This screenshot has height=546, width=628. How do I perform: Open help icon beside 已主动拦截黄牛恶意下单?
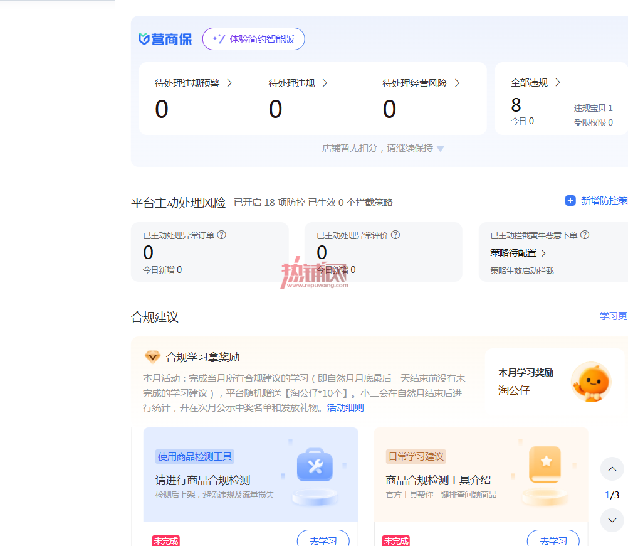point(585,235)
